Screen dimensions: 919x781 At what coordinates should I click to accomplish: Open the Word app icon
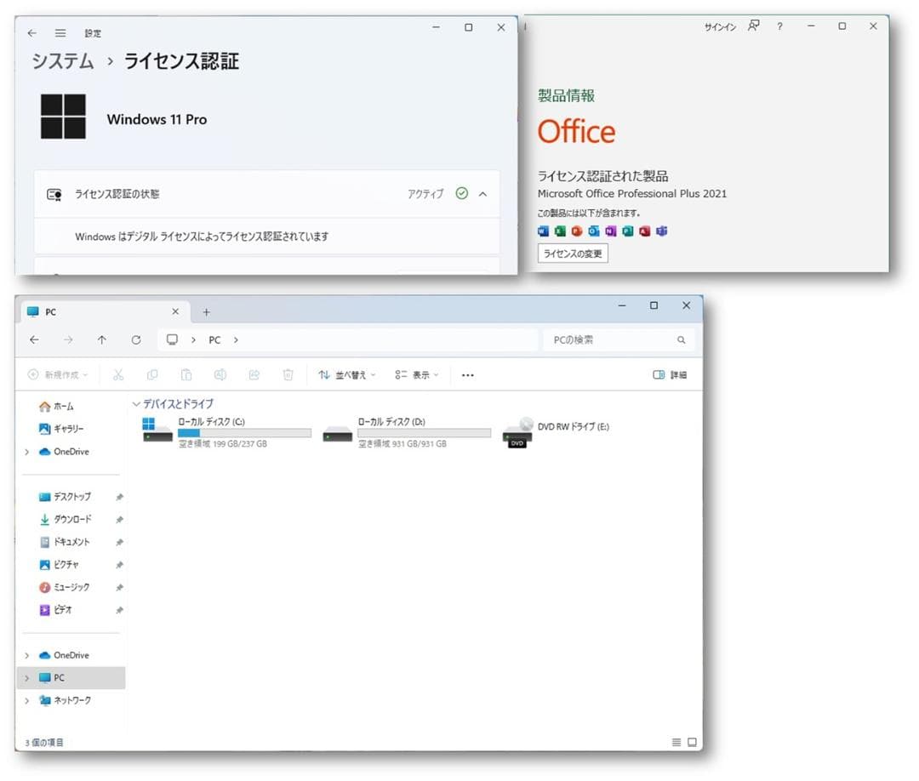[x=544, y=231]
